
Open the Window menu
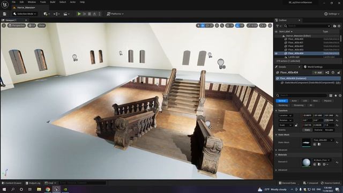click(x=32, y=2)
